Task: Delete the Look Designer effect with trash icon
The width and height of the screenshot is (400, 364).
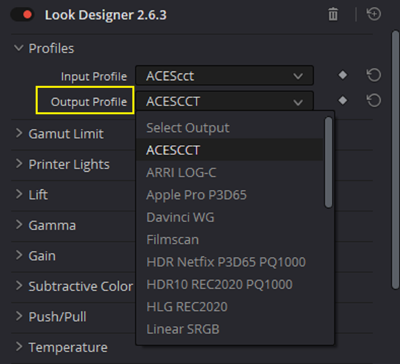Action: [333, 14]
